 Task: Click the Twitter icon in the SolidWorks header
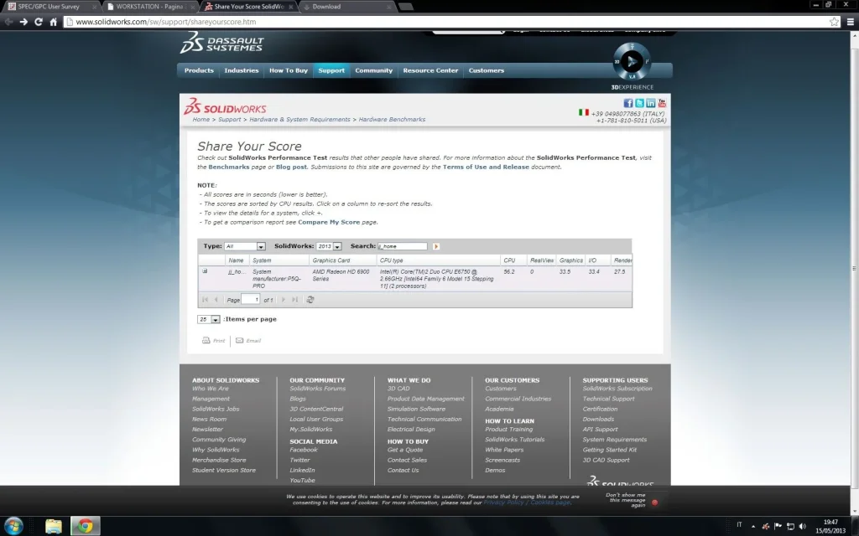(x=639, y=103)
